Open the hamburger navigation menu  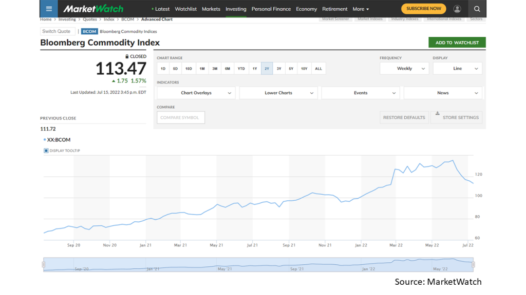click(49, 9)
